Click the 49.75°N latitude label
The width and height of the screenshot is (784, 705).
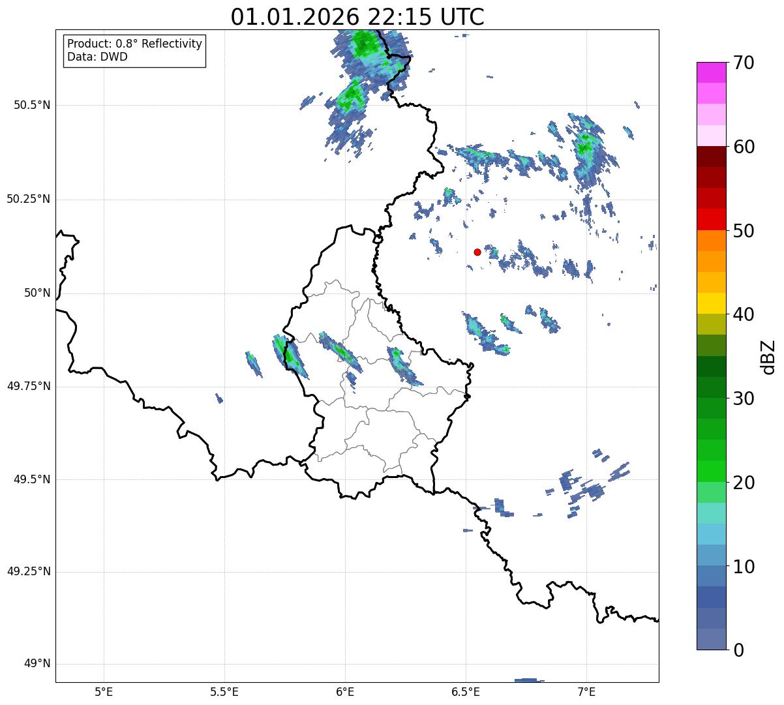pos(29,386)
